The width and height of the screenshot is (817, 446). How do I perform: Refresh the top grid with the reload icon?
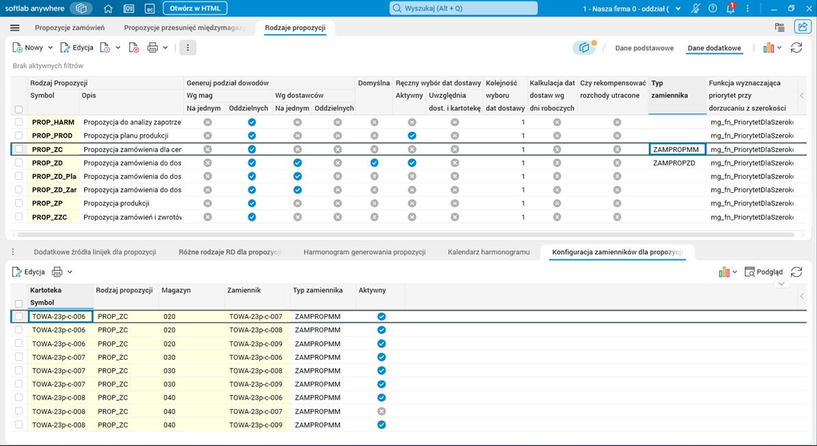pos(796,48)
